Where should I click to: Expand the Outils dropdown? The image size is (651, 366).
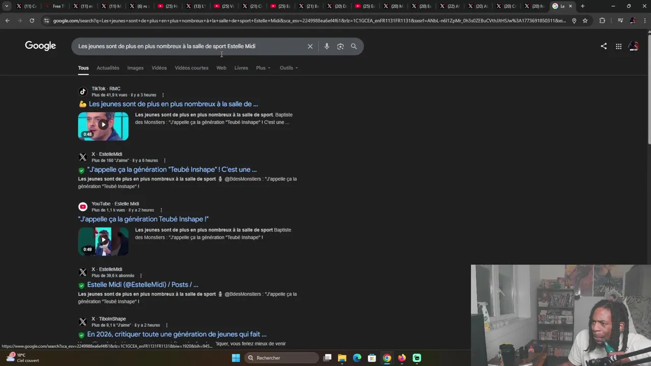288,68
